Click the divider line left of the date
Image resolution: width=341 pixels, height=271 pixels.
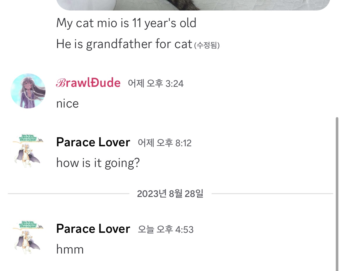click(68, 193)
